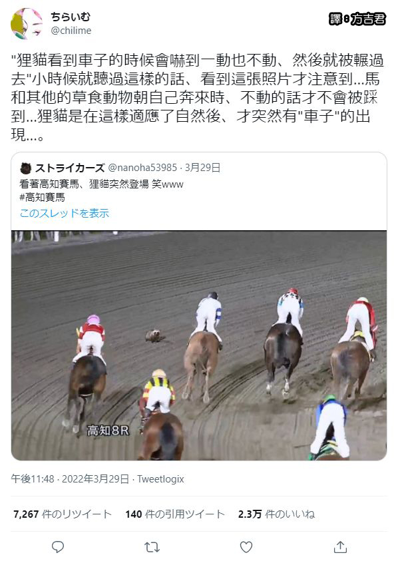This screenshot has height=563, width=398.
Task: Open ちらいむ profile avatar image
Action: click(x=27, y=23)
